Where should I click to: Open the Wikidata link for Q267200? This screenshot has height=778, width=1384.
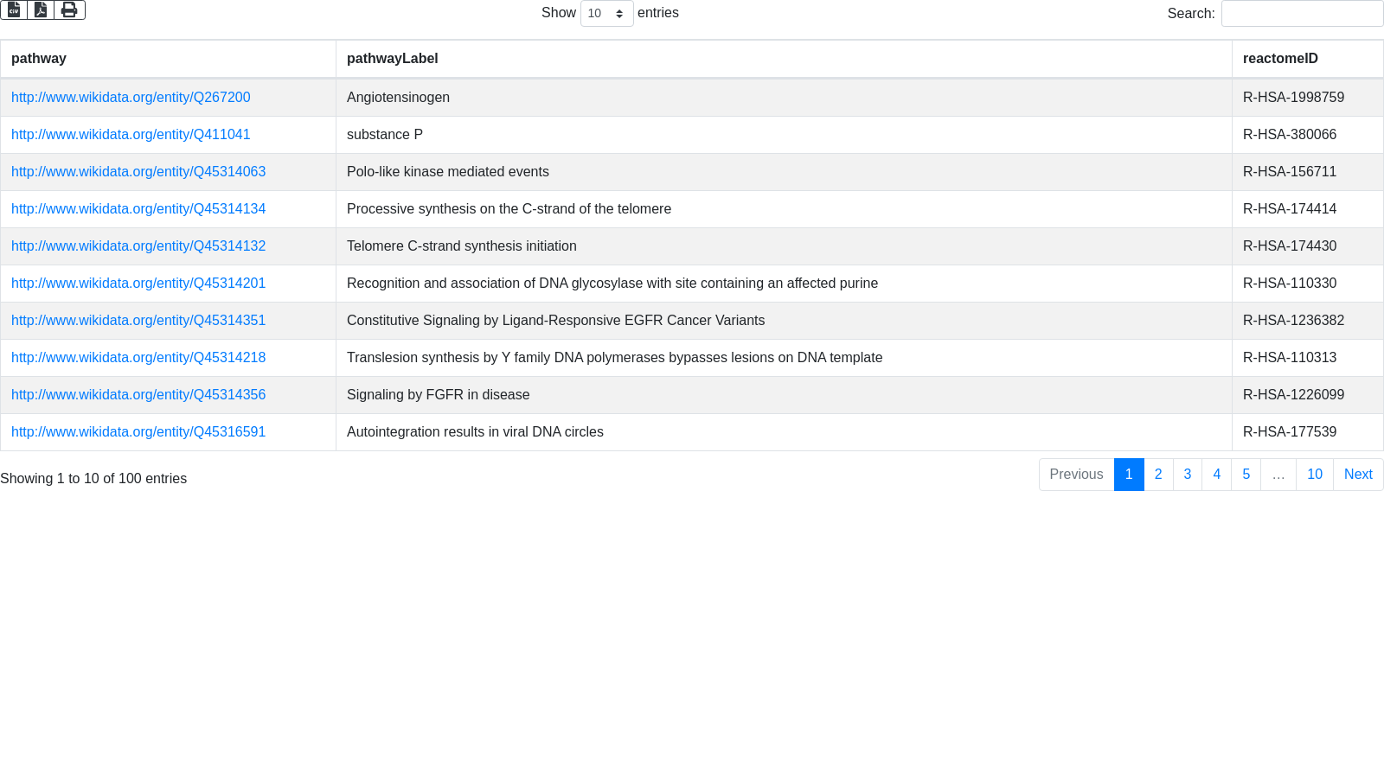point(131,98)
